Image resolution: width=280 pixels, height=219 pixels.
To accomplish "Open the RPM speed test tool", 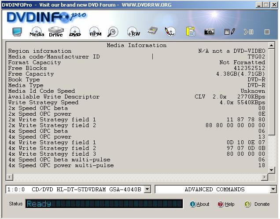I will click(96, 32).
